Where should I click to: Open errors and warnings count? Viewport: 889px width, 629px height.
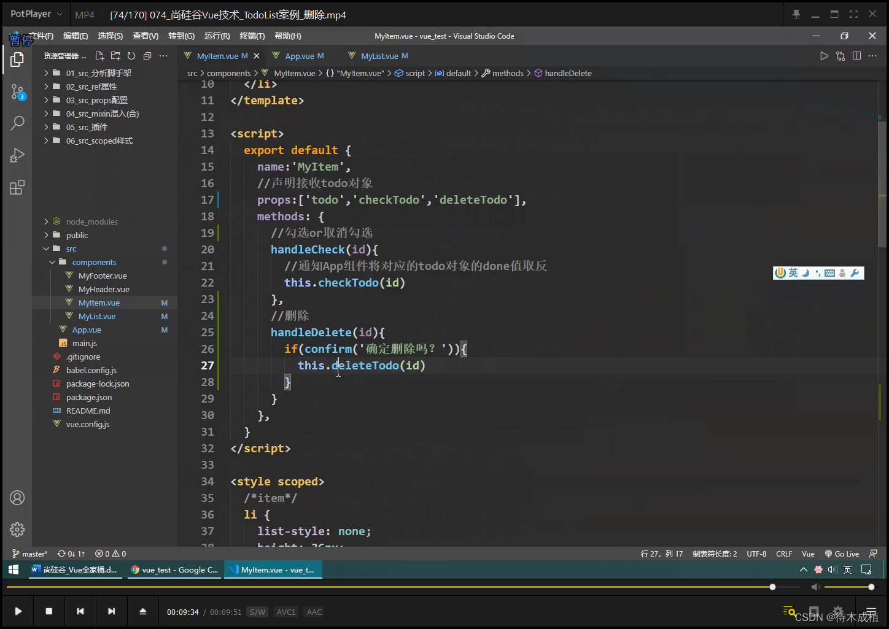pos(111,554)
